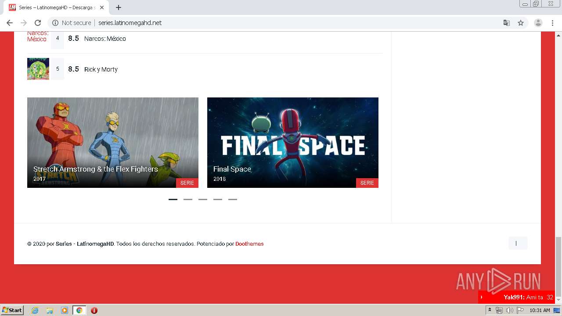Go back to the previous page

[x=10, y=23]
